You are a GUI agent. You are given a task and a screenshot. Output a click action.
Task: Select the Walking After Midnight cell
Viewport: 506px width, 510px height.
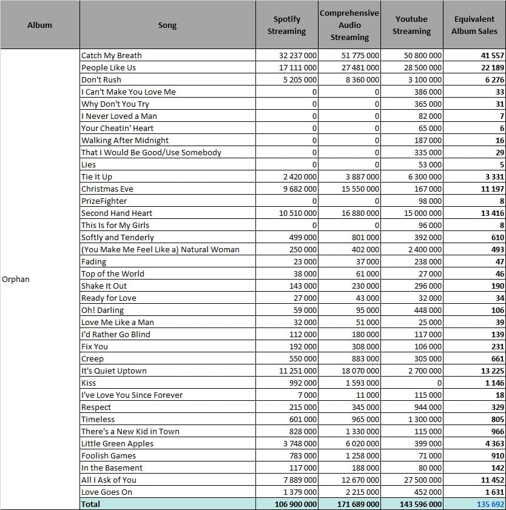click(167, 141)
